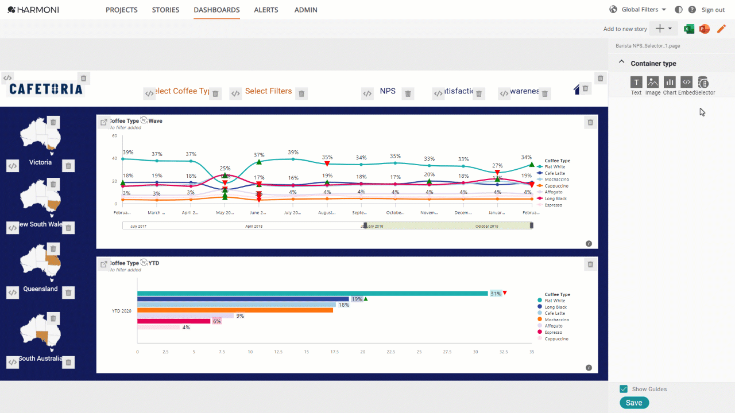
Task: Pick the Embed container type icon
Action: [x=686, y=82]
